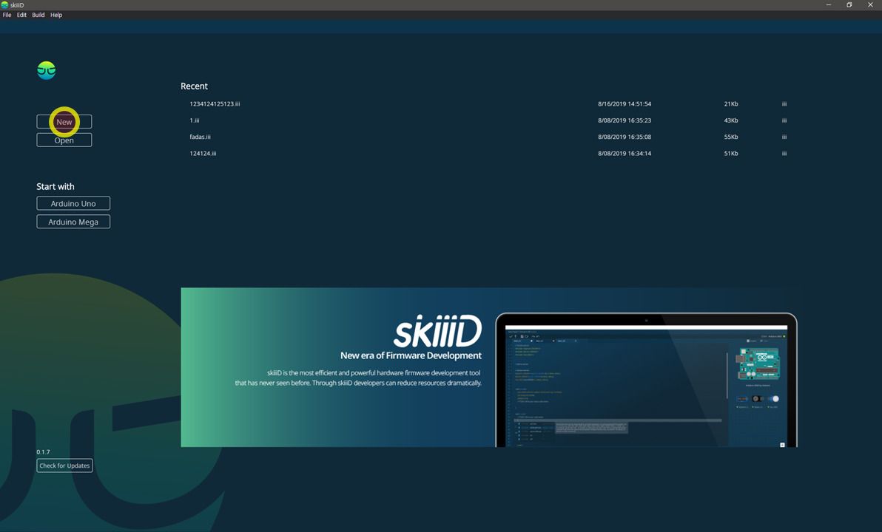Click the skiiD logo icon above New
Image resolution: width=882 pixels, height=532 pixels.
pyautogui.click(x=46, y=70)
